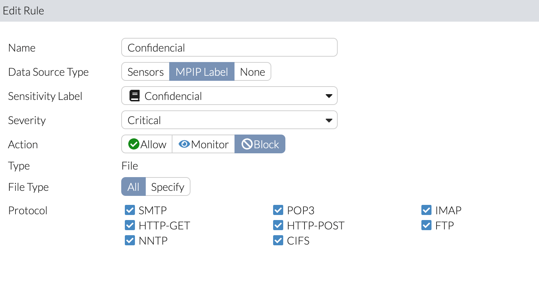Viewport: 539px width, 303px height.
Task: Set action to Block icon
Action: [247, 144]
